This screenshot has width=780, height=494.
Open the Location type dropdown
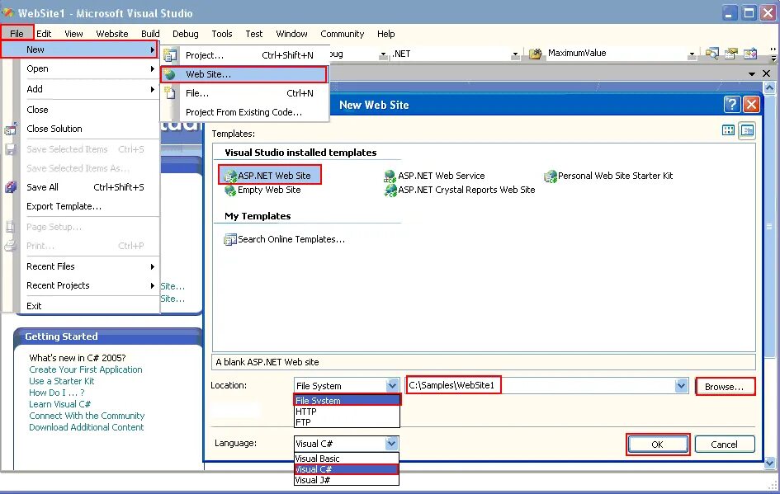[x=392, y=385]
